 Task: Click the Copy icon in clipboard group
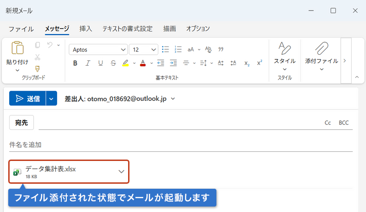[38, 45]
